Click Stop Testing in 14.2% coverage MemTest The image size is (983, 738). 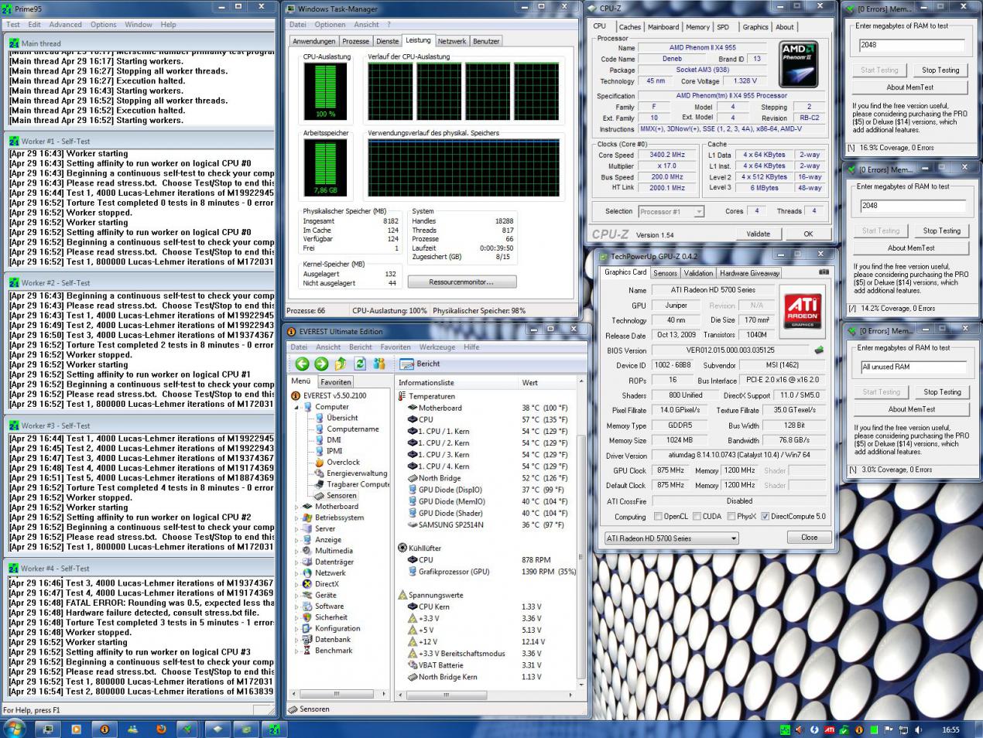pos(942,231)
